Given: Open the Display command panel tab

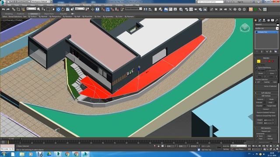Looking at the screenshot, I should (273, 20).
